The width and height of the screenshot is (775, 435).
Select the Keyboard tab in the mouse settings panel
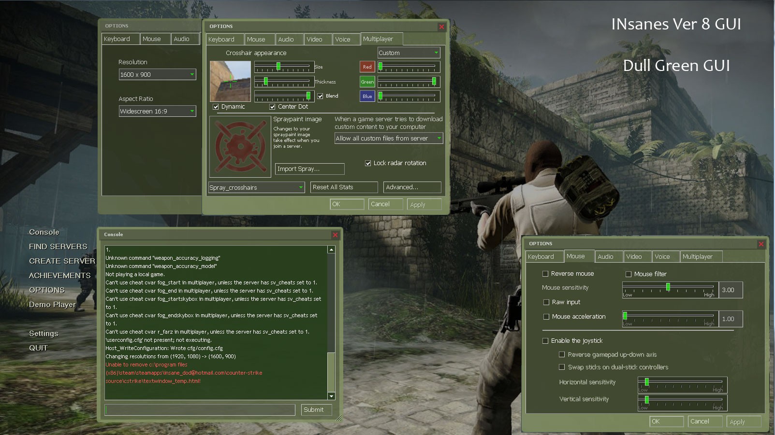[x=543, y=256]
